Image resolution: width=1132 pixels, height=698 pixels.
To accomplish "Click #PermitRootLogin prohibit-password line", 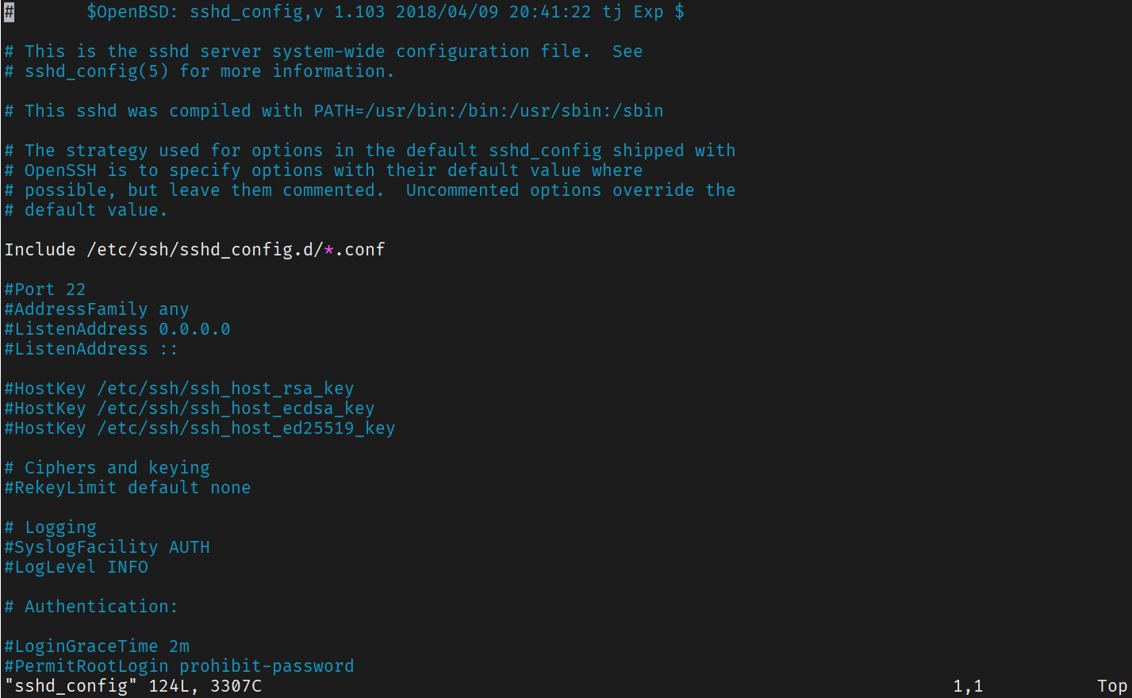I will (178, 666).
